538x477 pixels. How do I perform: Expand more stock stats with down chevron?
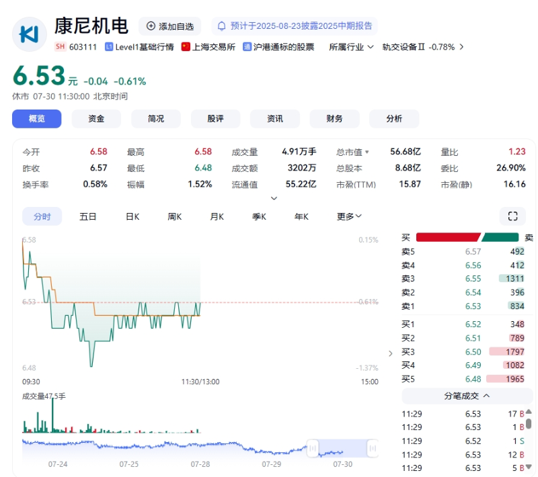coord(274,198)
